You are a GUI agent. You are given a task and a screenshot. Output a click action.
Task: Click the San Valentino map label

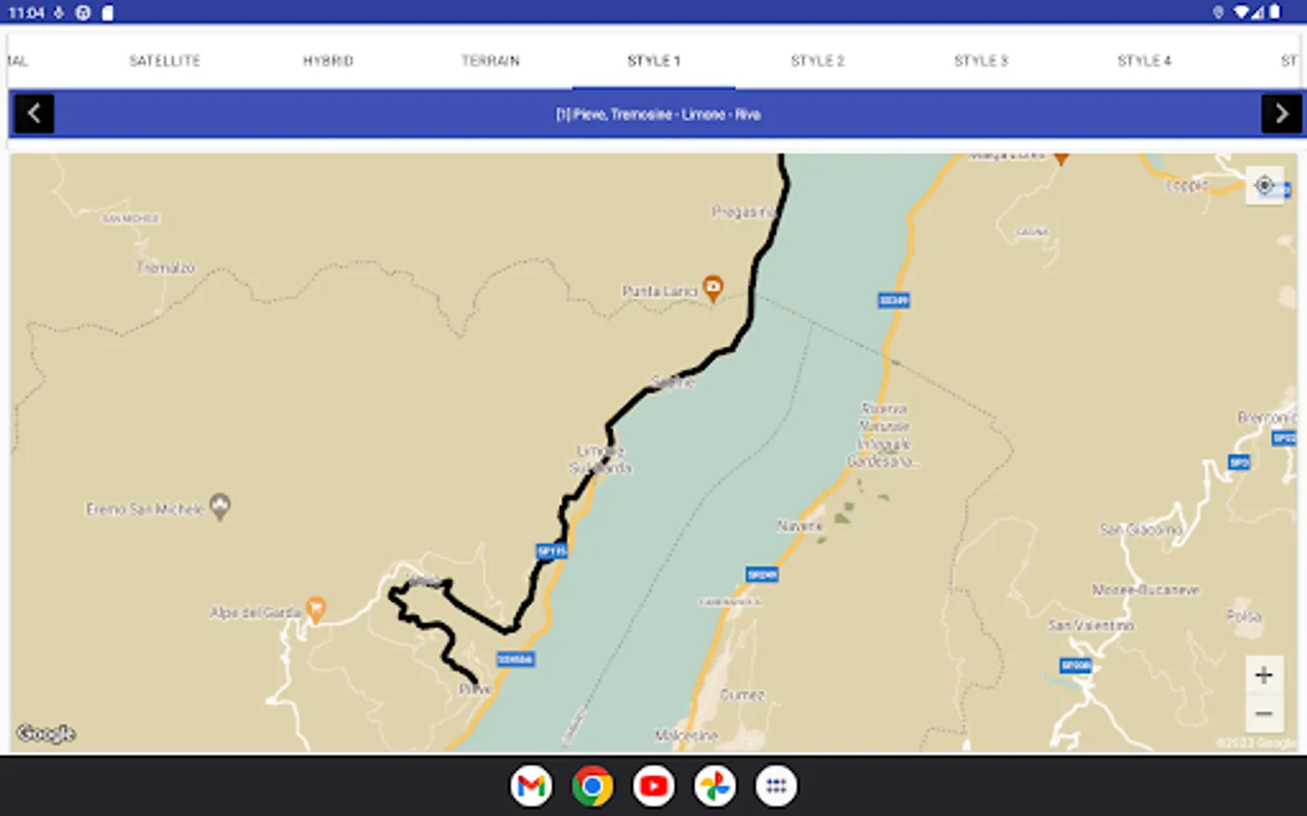1090,626
